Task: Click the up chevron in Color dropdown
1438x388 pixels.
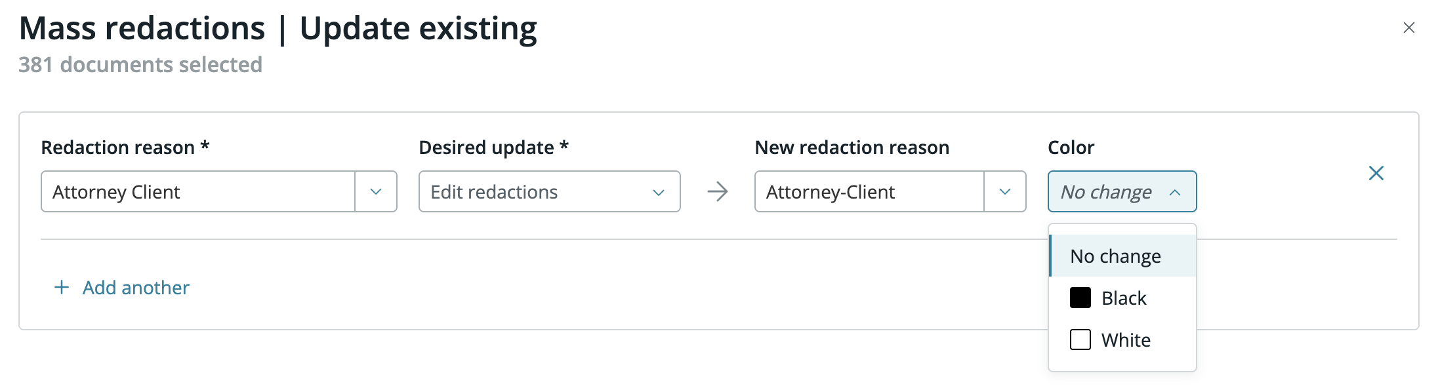Action: (x=1175, y=192)
